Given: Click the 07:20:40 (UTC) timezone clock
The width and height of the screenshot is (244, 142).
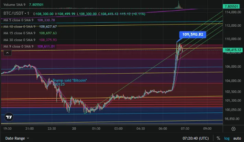Looking at the screenshot, I should click(x=196, y=138).
